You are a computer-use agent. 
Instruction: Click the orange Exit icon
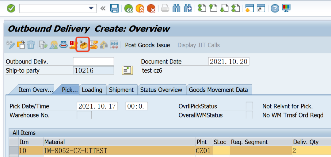[140, 9]
